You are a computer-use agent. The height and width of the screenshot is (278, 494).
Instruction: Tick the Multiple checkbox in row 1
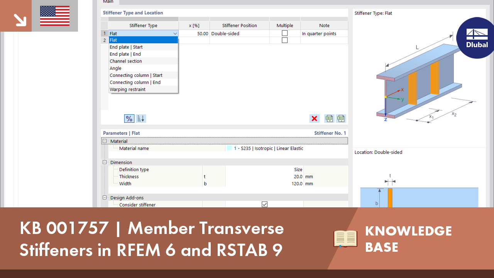pyautogui.click(x=285, y=33)
